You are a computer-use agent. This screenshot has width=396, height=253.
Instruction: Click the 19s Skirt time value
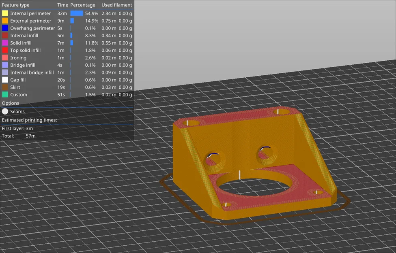[61, 87]
